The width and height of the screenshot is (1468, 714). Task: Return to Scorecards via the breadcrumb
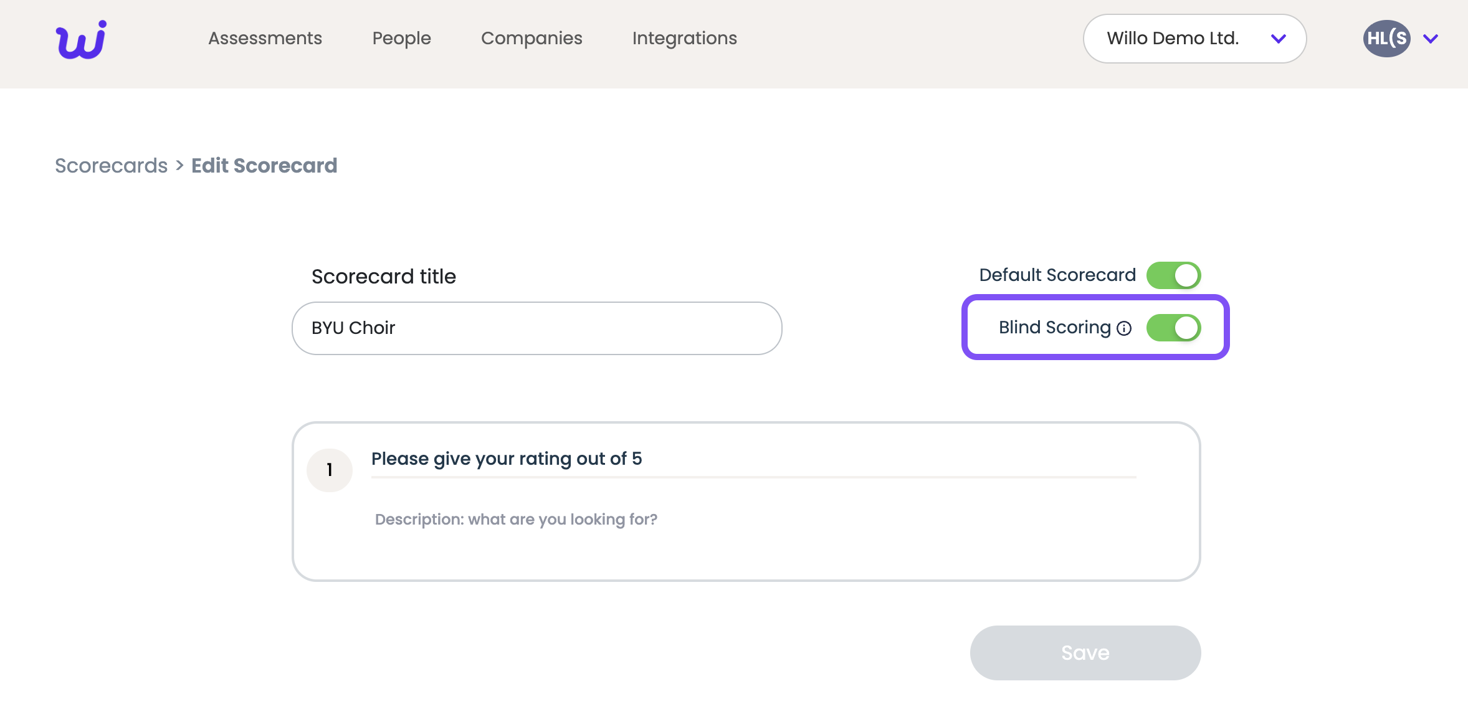[x=111, y=166]
